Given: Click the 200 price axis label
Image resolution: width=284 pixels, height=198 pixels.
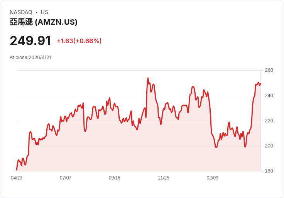Looking at the screenshot, I should tap(269, 146).
